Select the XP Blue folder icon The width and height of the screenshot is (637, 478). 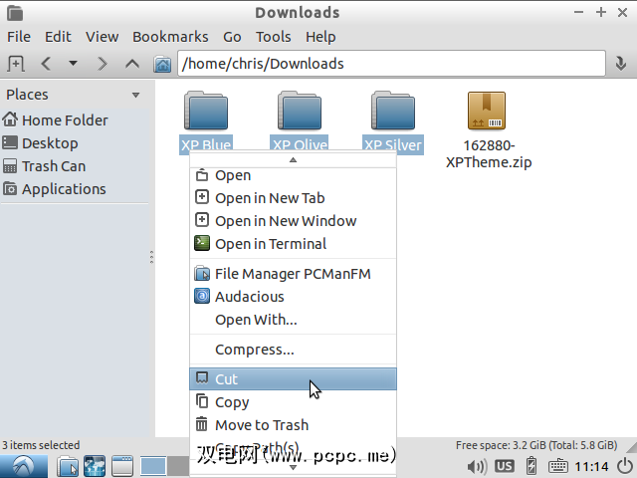coord(206,111)
